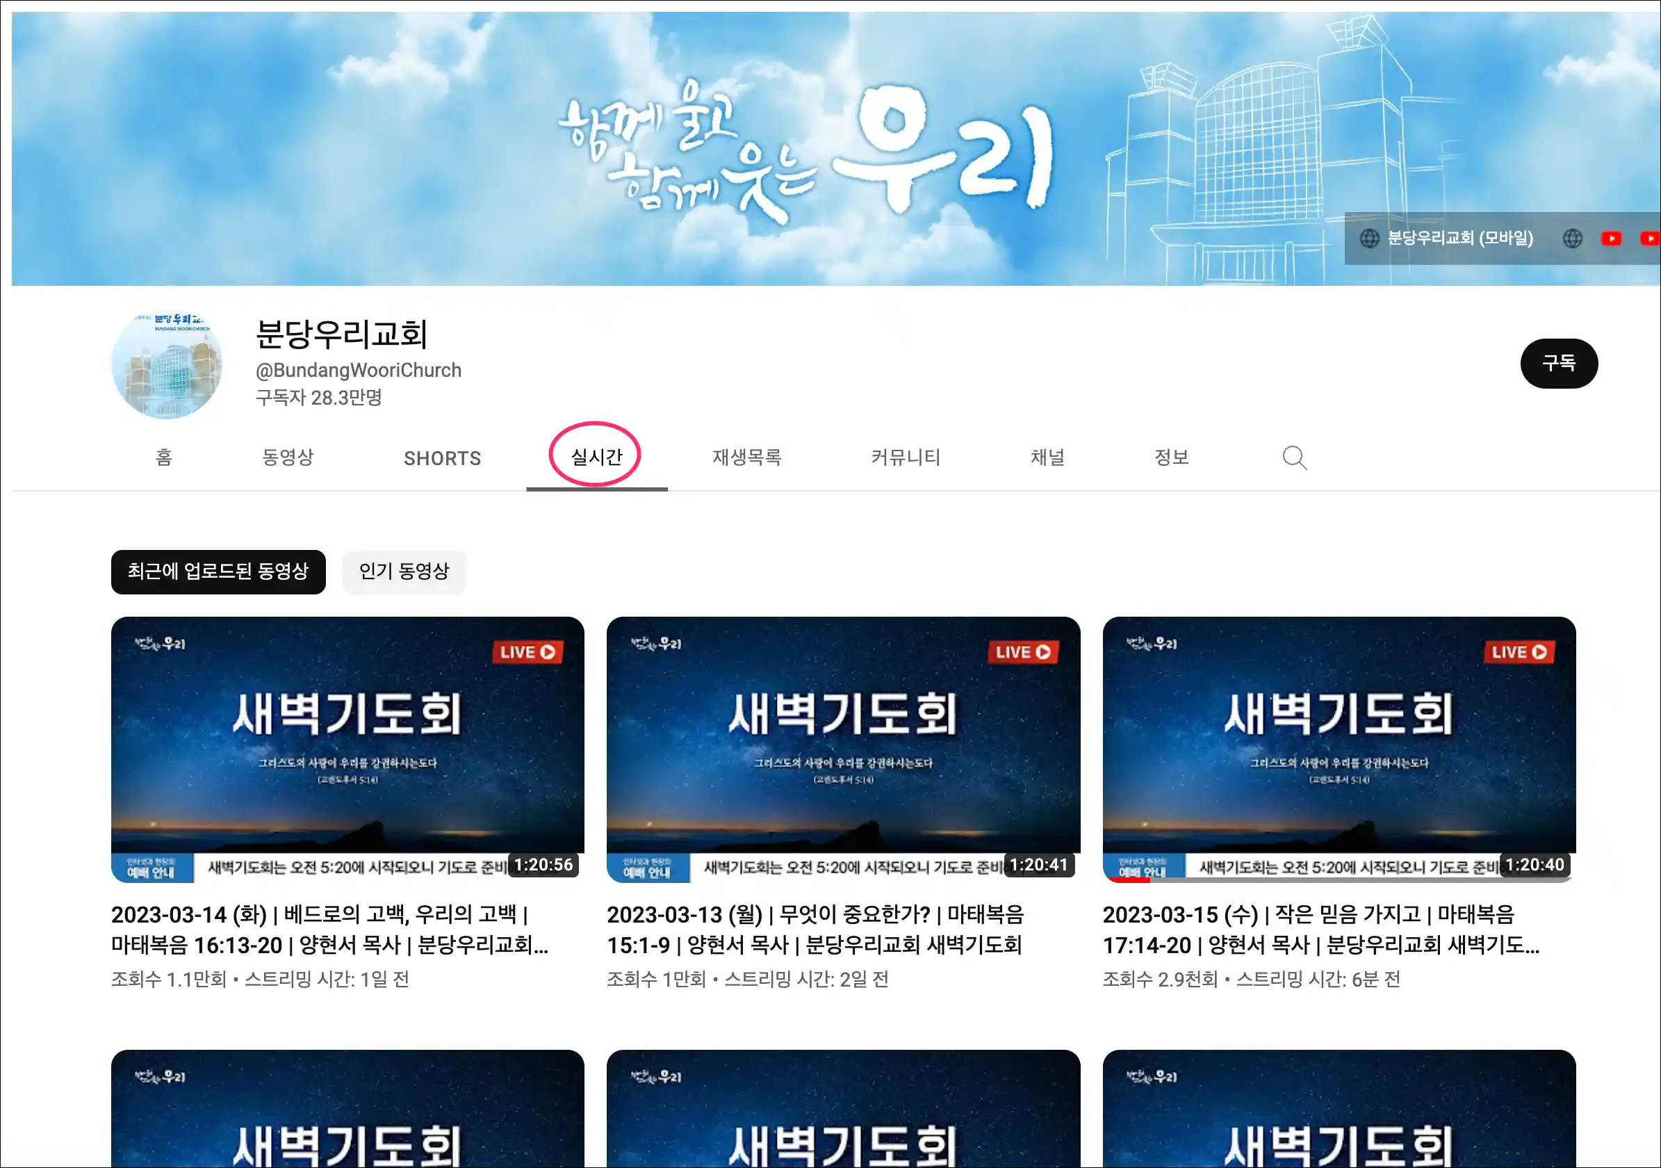Switch to the 동영상 tab
Viewport: 1661px width, 1168px height.
pos(288,457)
